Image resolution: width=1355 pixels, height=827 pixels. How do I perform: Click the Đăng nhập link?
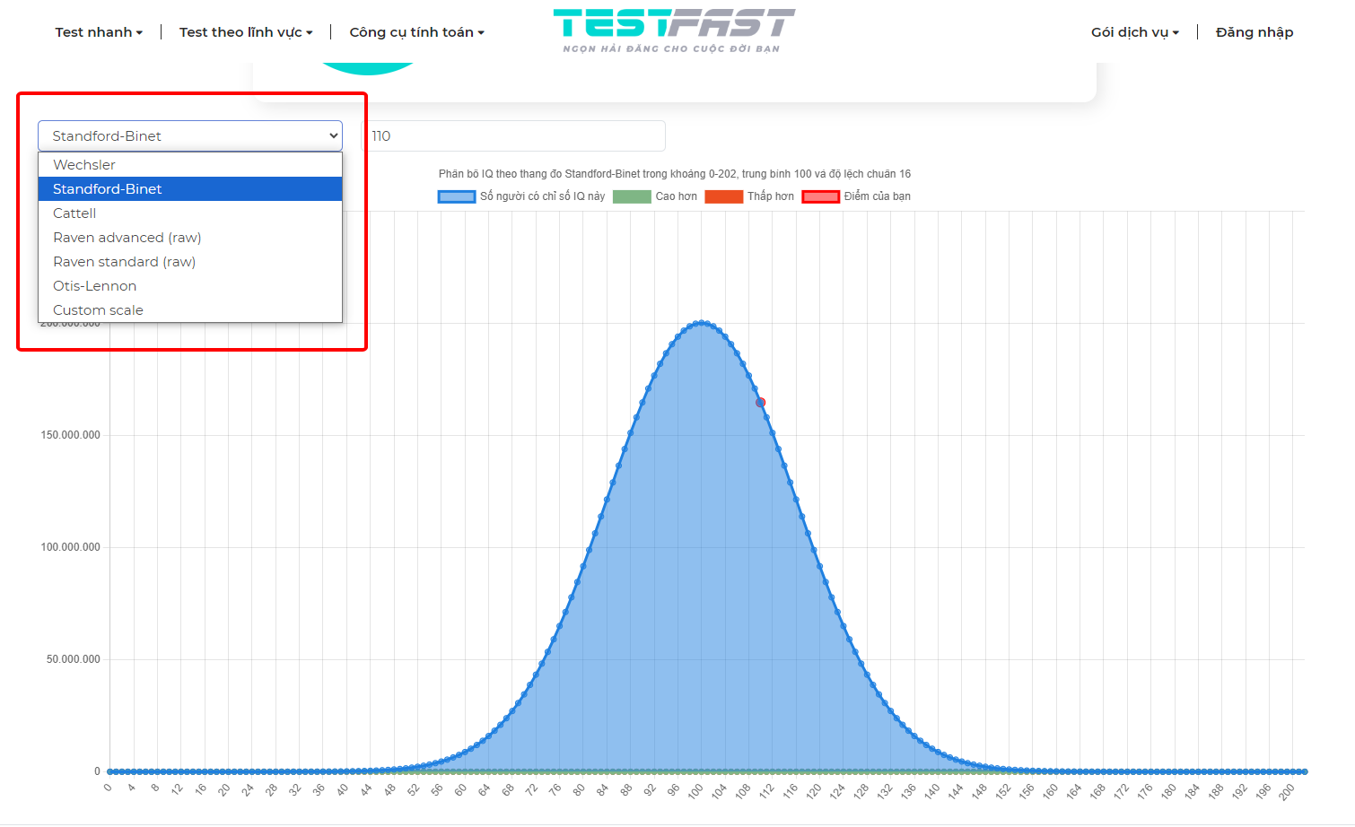click(1254, 32)
